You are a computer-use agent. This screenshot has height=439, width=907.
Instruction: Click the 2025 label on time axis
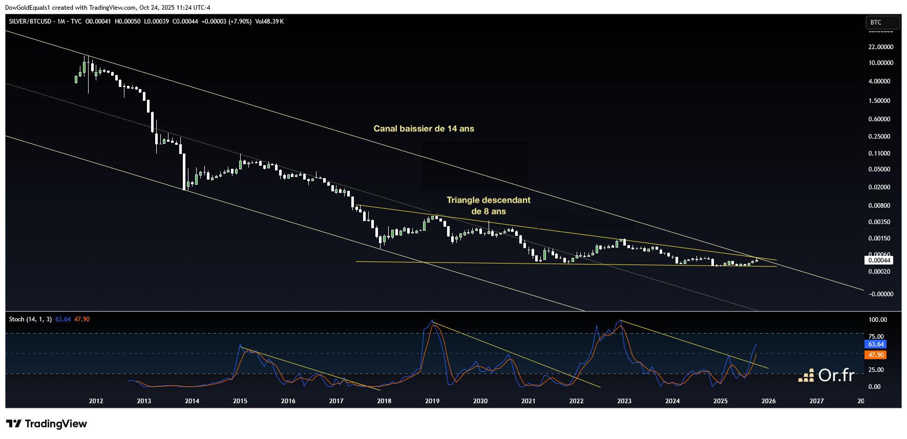720,401
